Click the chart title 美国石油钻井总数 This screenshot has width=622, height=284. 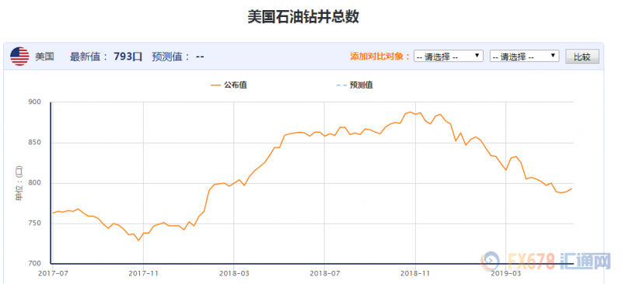point(303,17)
